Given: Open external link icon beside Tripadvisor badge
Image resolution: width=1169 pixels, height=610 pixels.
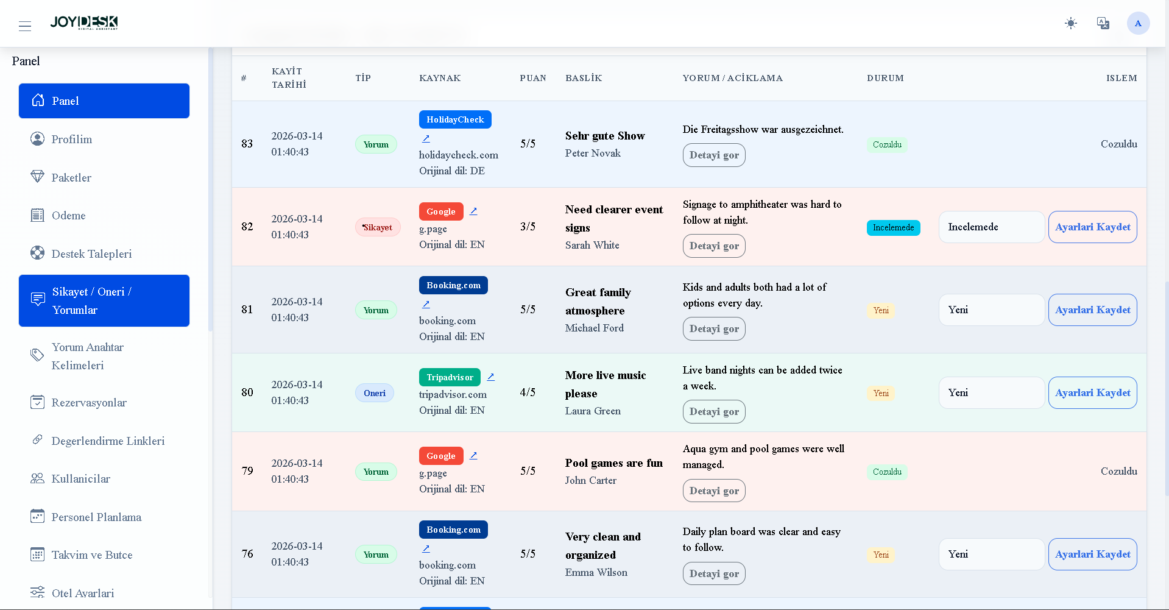Looking at the screenshot, I should [x=490, y=377].
